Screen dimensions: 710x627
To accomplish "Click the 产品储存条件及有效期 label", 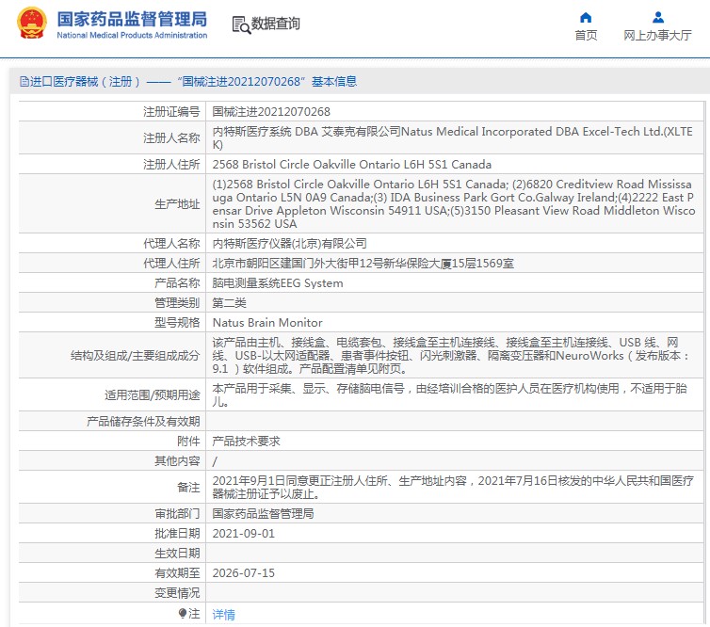I will (143, 422).
